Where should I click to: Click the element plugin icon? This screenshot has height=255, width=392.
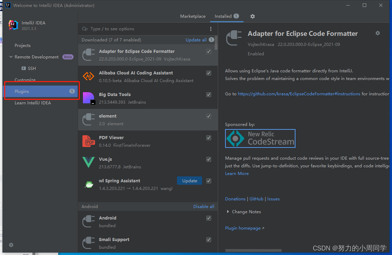(89, 120)
